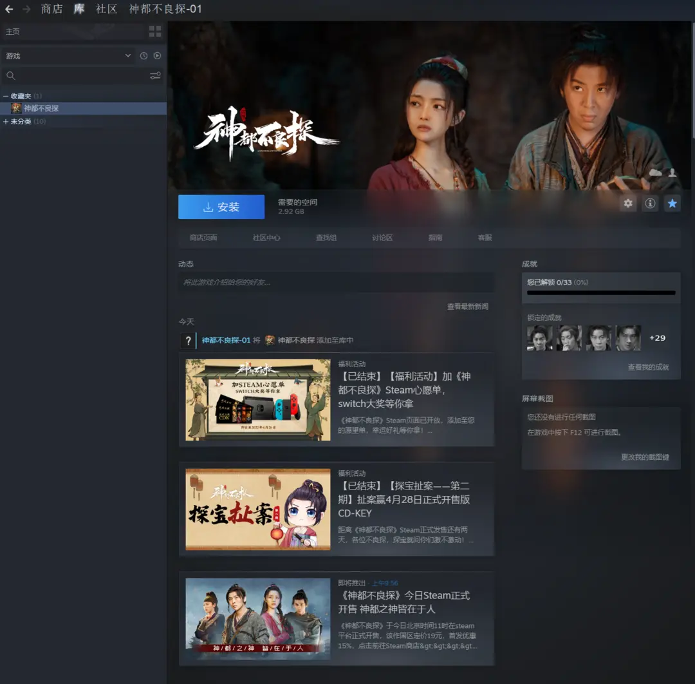Open 神都不良探-01 profile menu
Screen dimensions: 695x684
(x=165, y=9)
